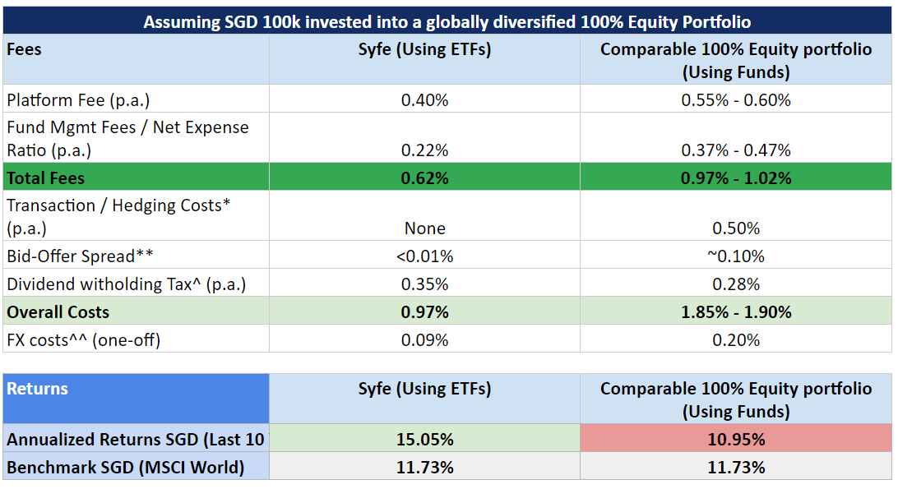Click the FX costs one-off label

click(x=76, y=339)
